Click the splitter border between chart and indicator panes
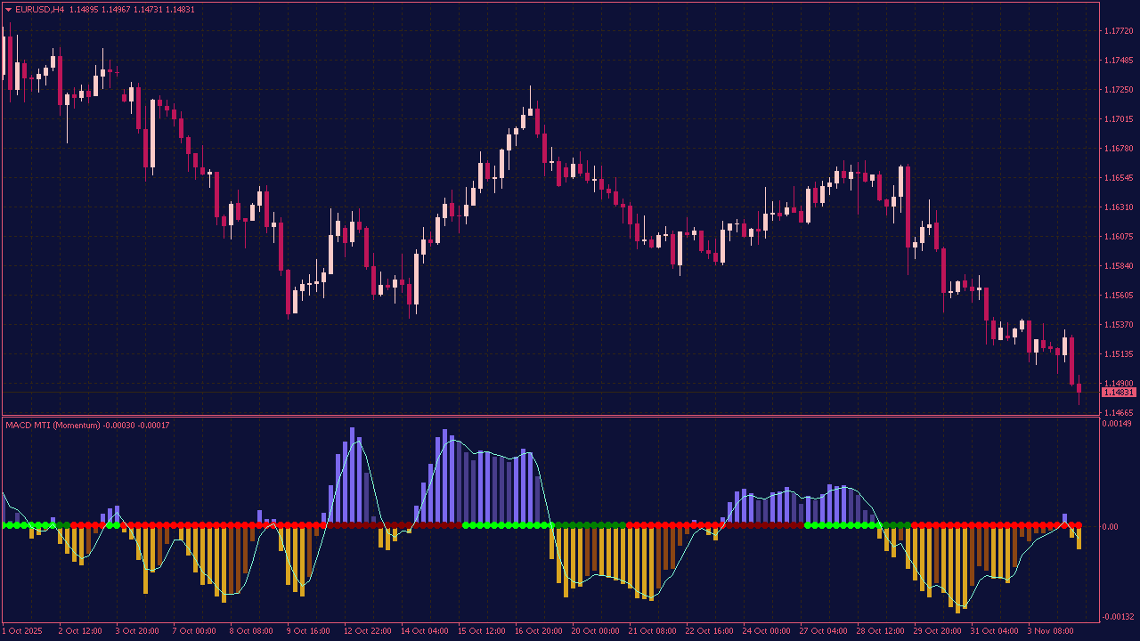This screenshot has width=1140, height=641. pos(570,415)
